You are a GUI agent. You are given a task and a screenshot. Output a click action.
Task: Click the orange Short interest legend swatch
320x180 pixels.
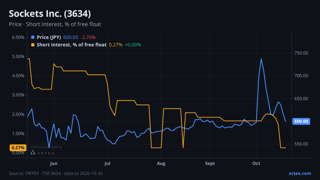33,45
